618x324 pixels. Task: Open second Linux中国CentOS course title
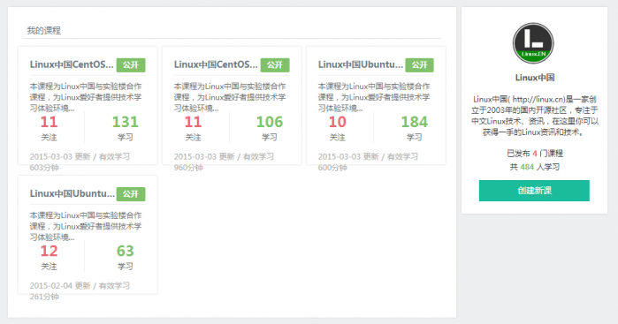click(216, 64)
